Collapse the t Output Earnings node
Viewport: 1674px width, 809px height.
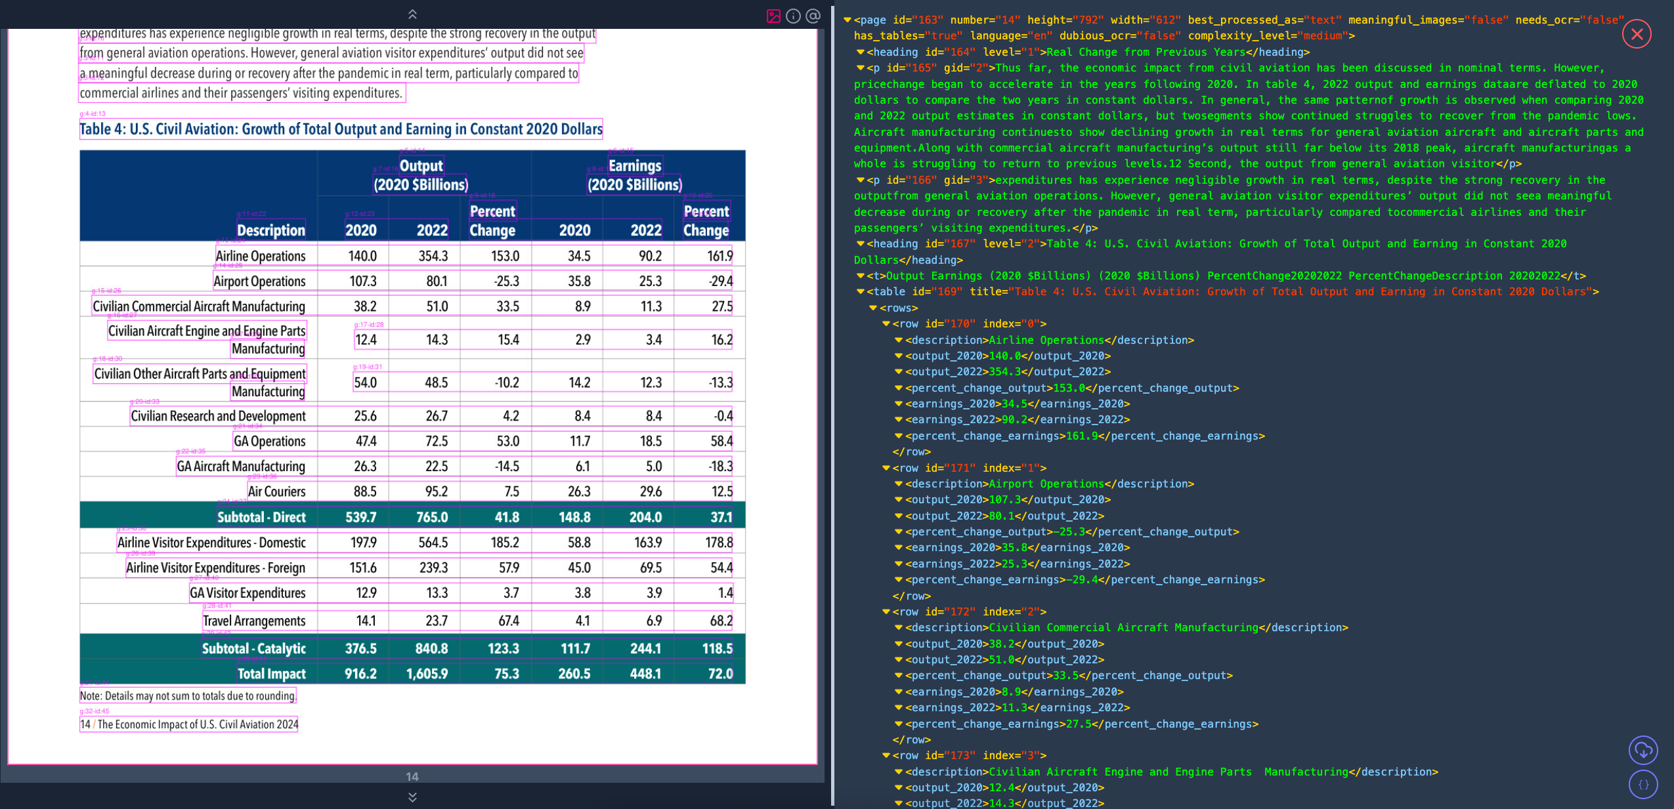click(x=860, y=276)
